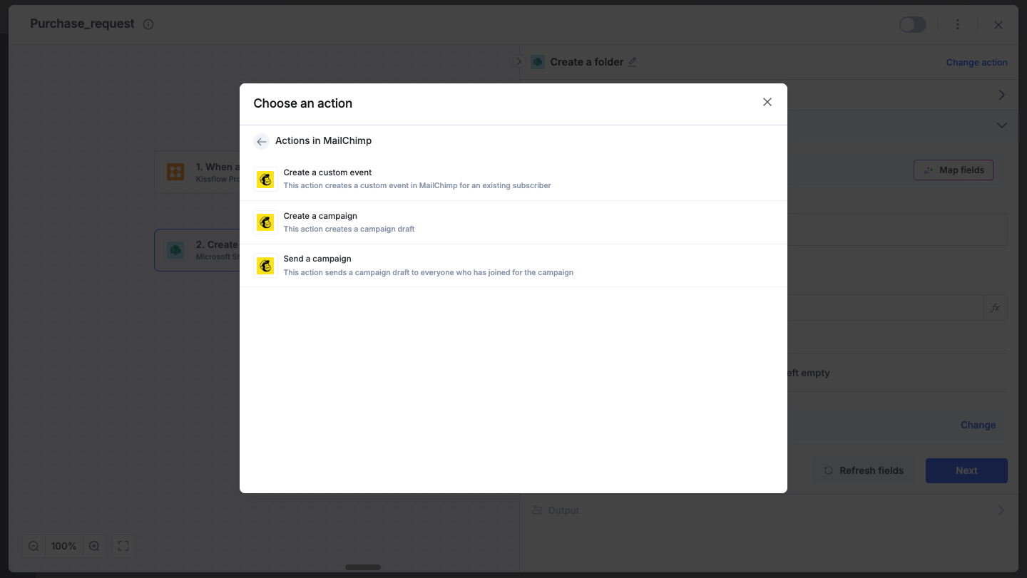Edit the Create a folder step name
1027x578 pixels.
[632, 62]
